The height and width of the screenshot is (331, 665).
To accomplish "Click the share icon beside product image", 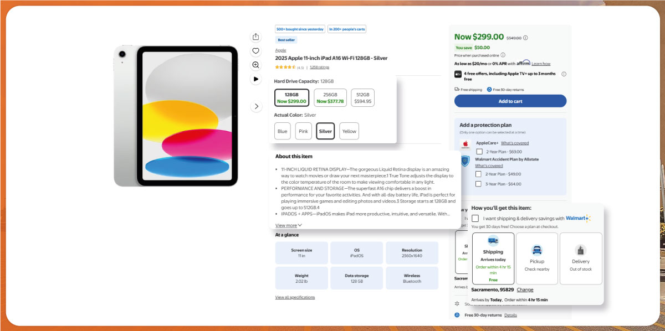I will (255, 37).
